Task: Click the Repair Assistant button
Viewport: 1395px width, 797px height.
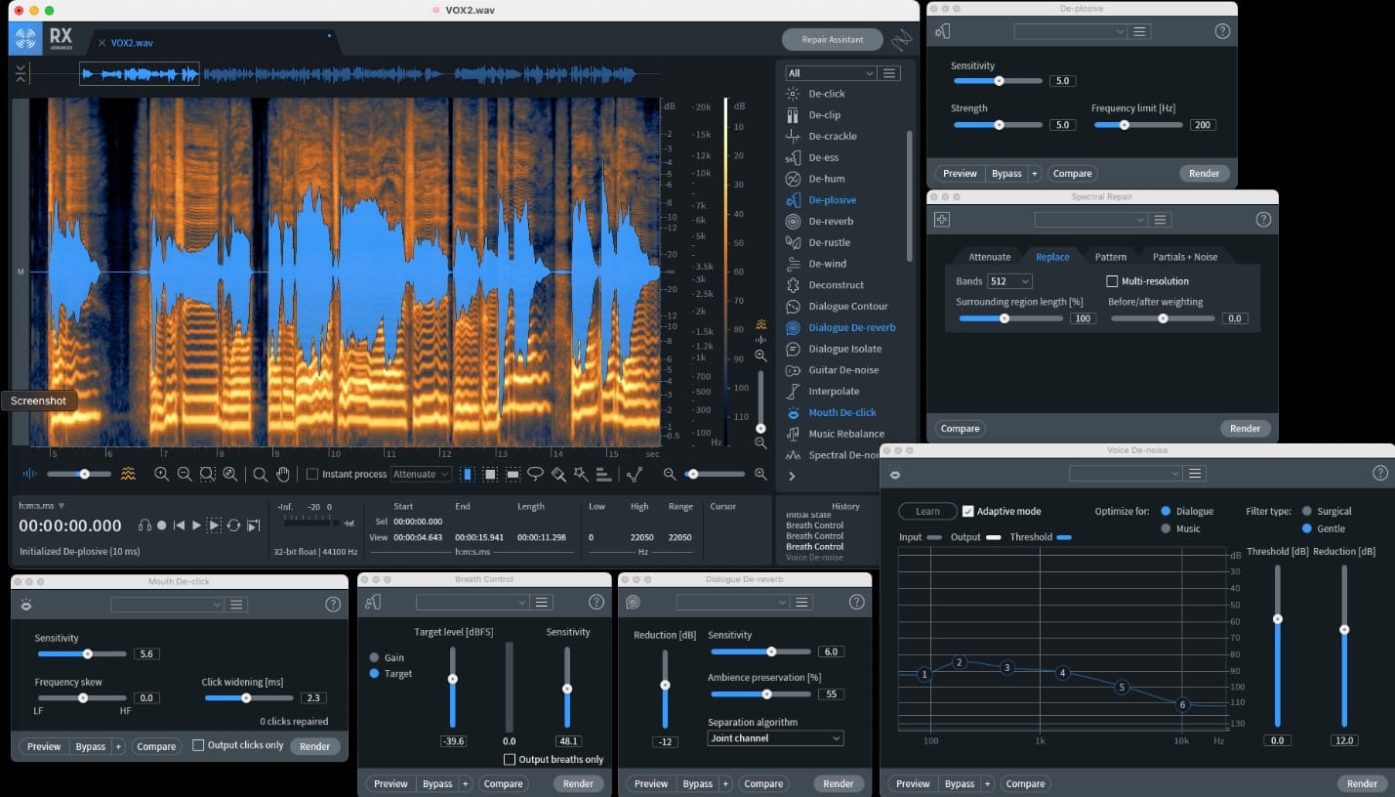Action: click(x=832, y=39)
